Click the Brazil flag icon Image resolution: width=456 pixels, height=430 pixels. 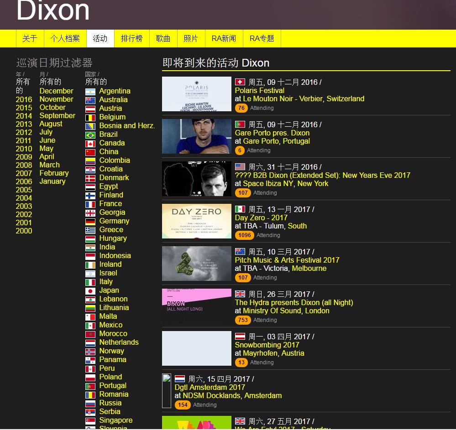(90, 135)
